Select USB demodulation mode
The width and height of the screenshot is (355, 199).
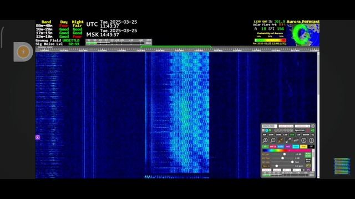click(292, 135)
